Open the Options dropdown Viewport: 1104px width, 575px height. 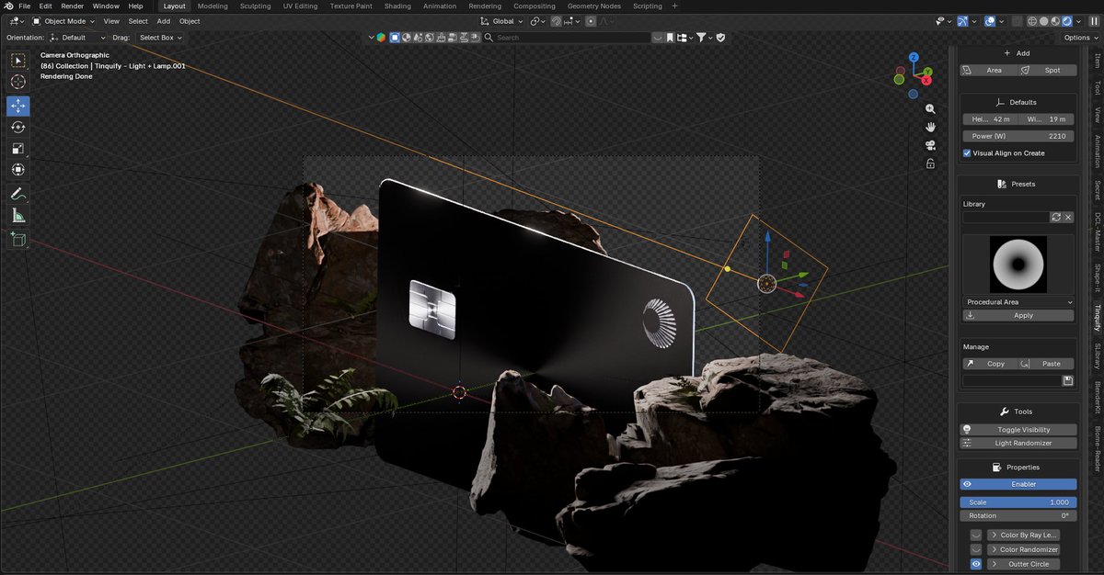(x=1079, y=38)
